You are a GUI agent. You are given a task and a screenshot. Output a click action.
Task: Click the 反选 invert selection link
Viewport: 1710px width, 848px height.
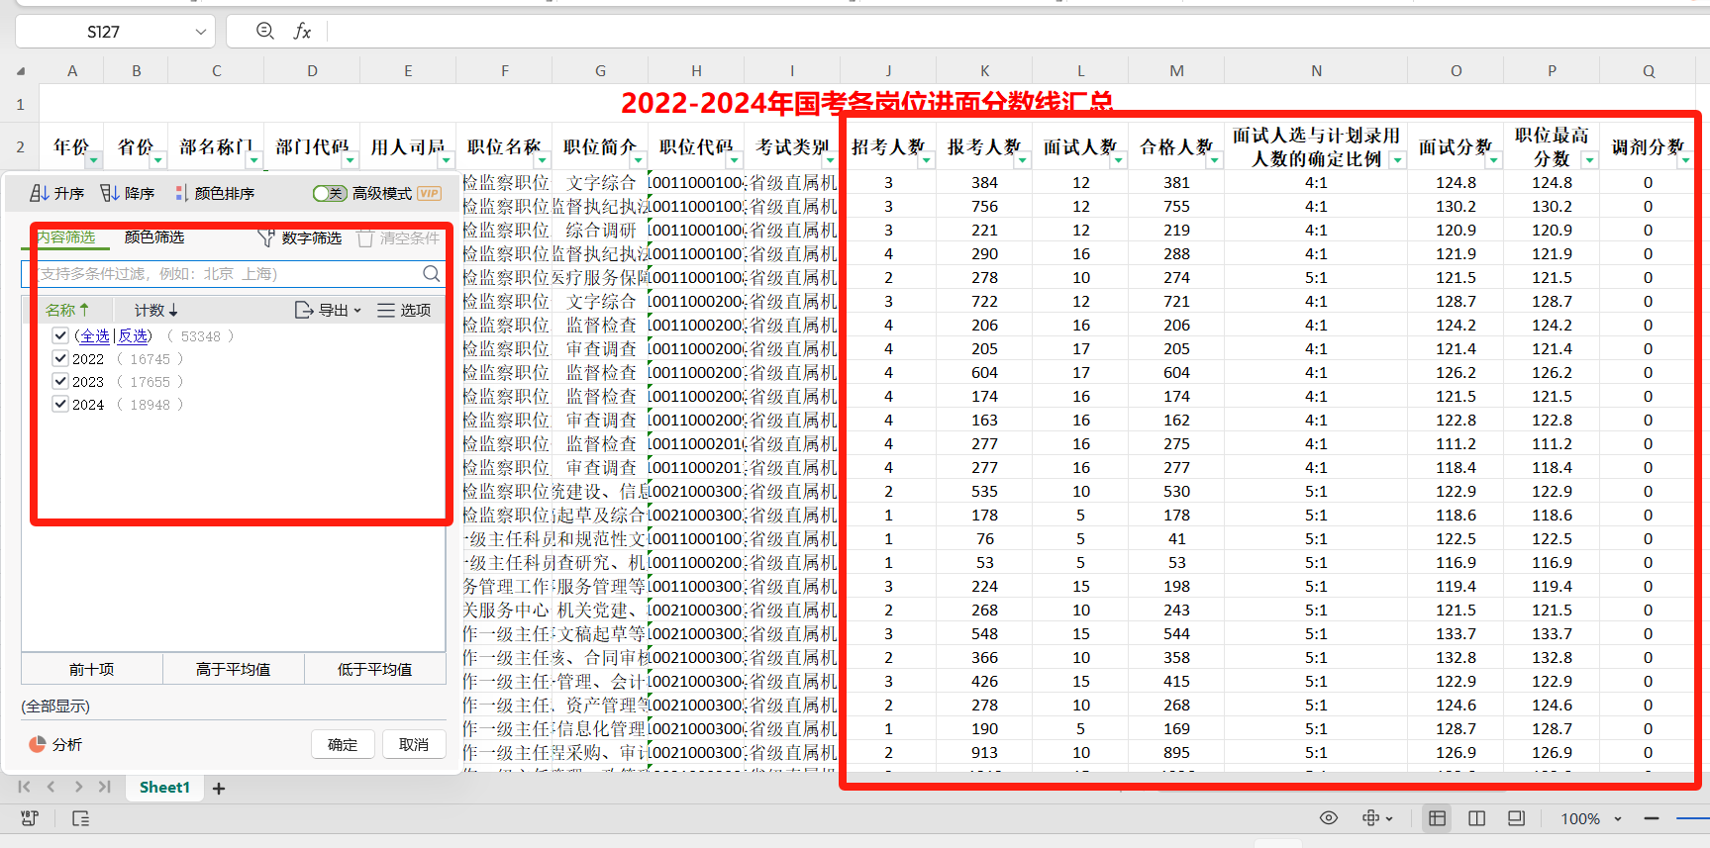(133, 336)
